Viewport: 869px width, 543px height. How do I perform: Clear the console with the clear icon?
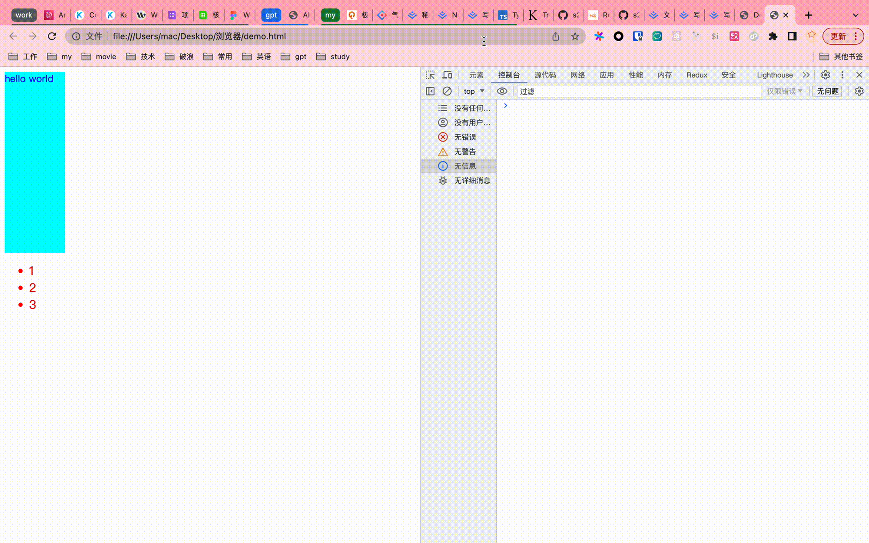pos(448,91)
